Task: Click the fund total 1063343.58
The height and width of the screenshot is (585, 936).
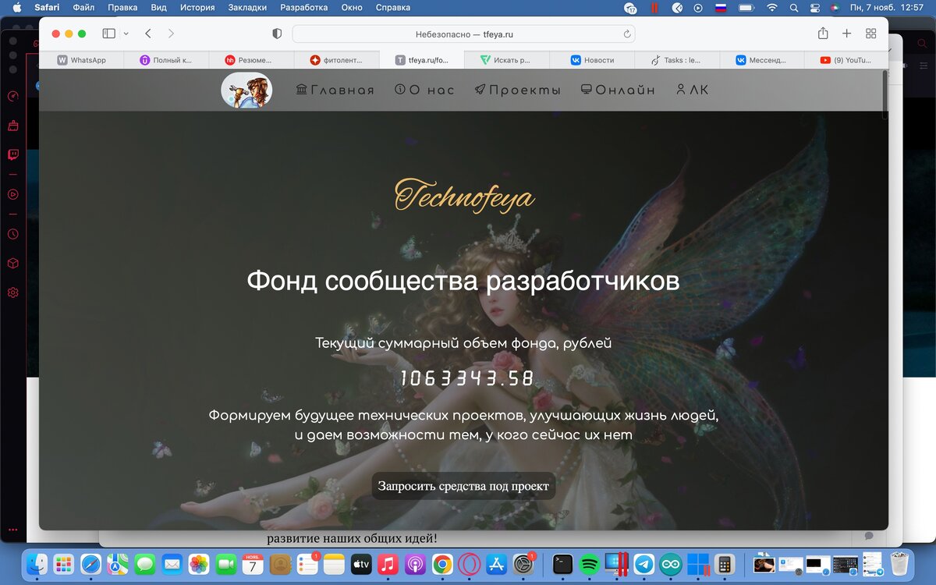Action: click(x=467, y=379)
